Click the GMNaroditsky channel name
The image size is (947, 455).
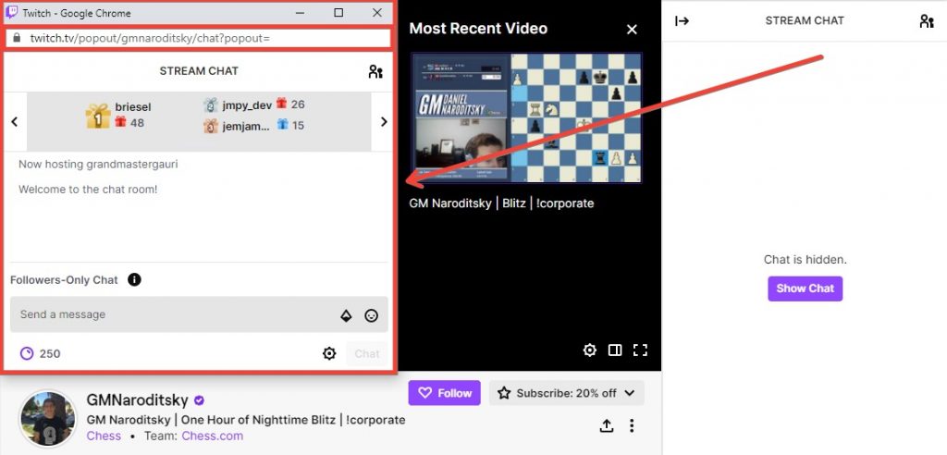pyautogui.click(x=138, y=400)
